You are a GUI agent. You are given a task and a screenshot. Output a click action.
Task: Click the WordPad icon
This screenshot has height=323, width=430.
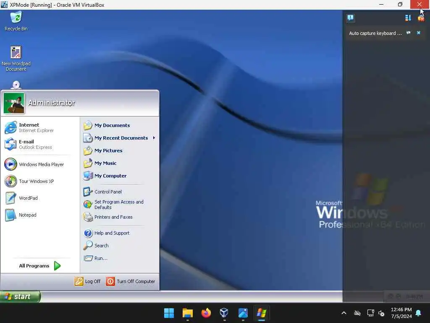point(10,198)
